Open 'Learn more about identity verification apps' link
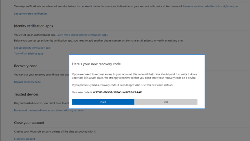This screenshot has height=141, width=250. pyautogui.click(x=82, y=35)
